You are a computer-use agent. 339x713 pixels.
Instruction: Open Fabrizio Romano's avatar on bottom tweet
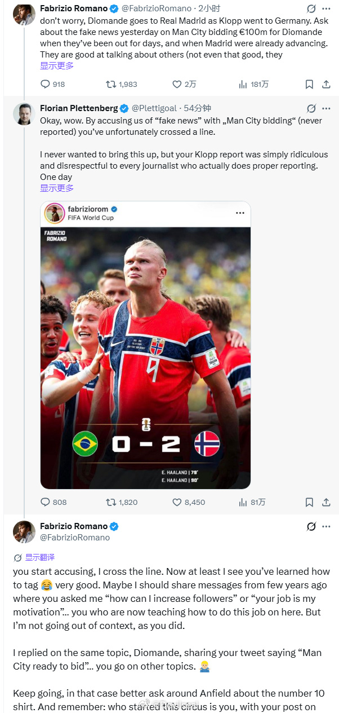[x=24, y=532]
